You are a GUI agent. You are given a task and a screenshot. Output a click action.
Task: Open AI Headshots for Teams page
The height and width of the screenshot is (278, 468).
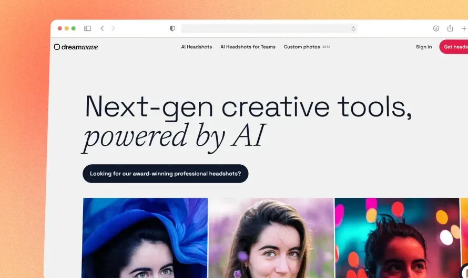click(x=248, y=47)
